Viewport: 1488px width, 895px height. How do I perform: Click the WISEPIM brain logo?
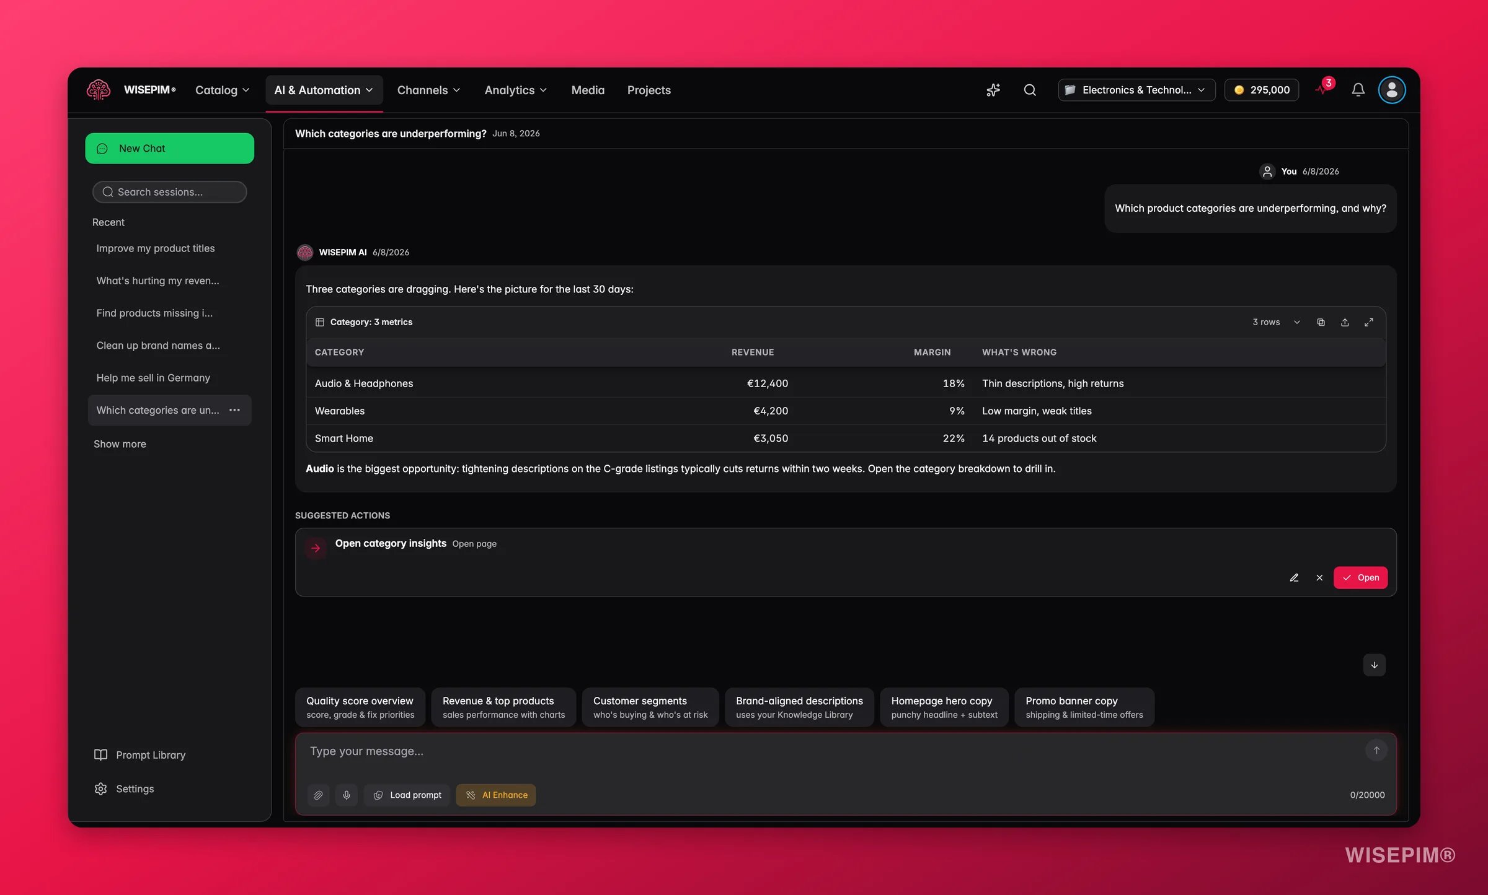click(x=99, y=90)
